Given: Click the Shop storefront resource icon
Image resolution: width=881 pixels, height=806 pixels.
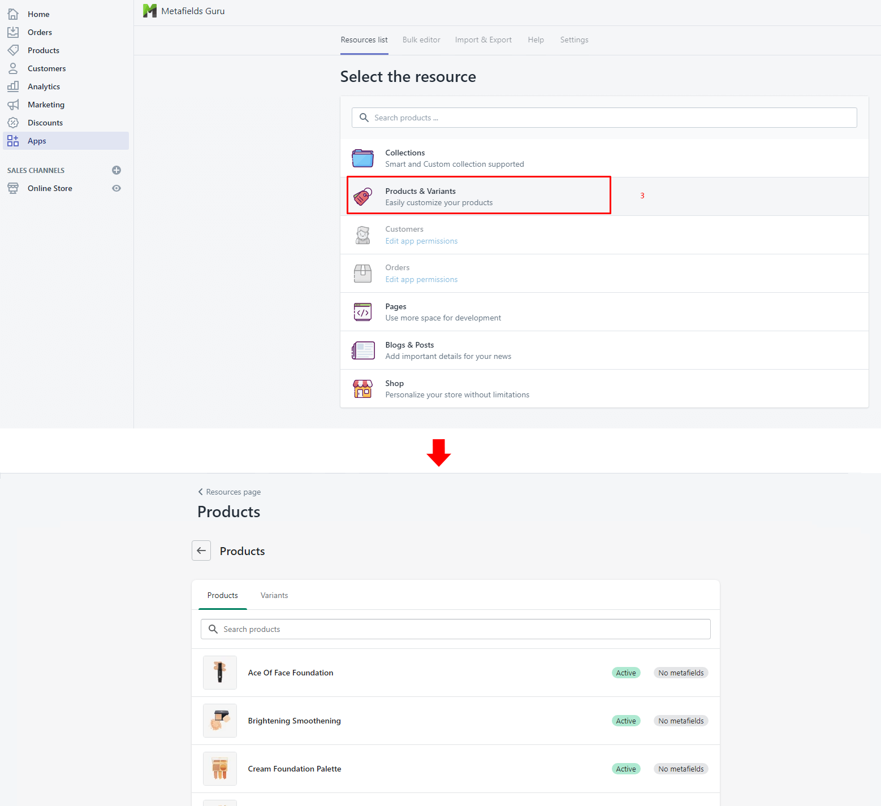Looking at the screenshot, I should click(363, 389).
